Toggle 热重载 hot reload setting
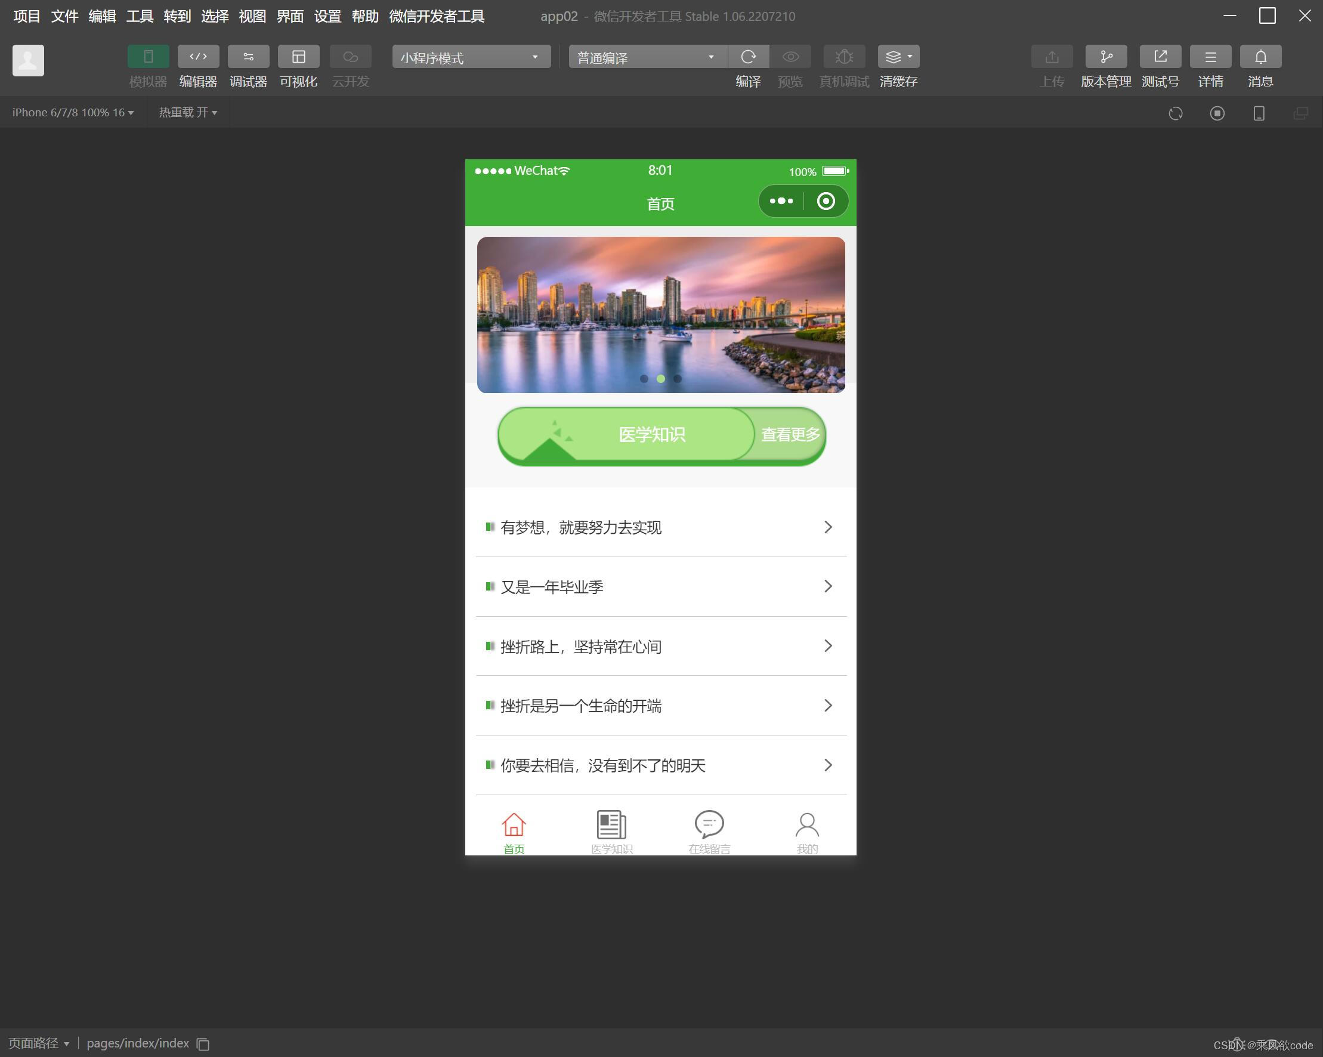 click(x=187, y=112)
